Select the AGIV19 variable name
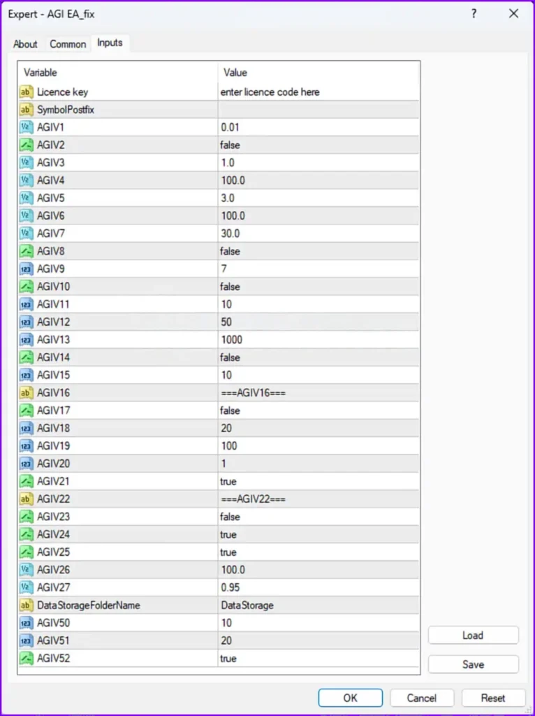Screen dimensions: 535x716 coord(53,446)
